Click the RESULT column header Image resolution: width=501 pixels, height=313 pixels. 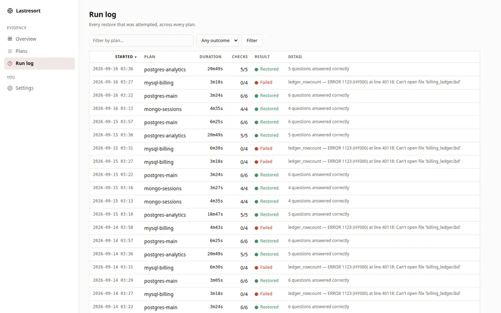pyautogui.click(x=262, y=57)
